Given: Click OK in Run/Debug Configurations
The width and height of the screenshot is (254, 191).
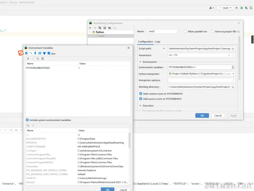Looking at the screenshot, I should (x=202, y=116).
